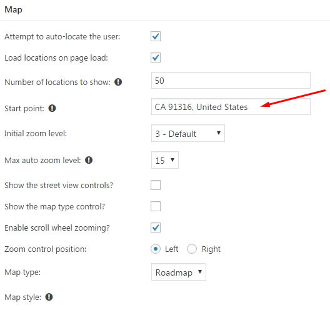
Task: Disable Enable scroll wheel zooming checkbox
Action: 156,227
